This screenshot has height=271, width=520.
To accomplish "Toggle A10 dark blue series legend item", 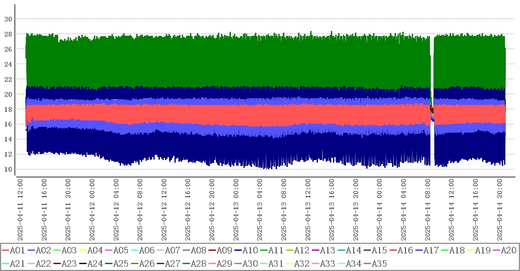I will [x=250, y=251].
